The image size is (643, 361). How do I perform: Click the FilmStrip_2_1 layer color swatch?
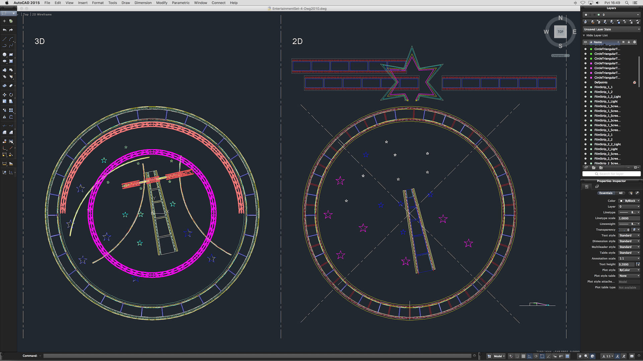pos(591,135)
